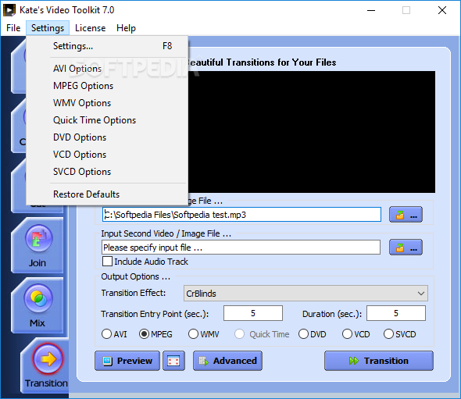Screen dimensions: 461x399
Task: Open Quick Time Options from menu
Action: [x=107, y=120]
